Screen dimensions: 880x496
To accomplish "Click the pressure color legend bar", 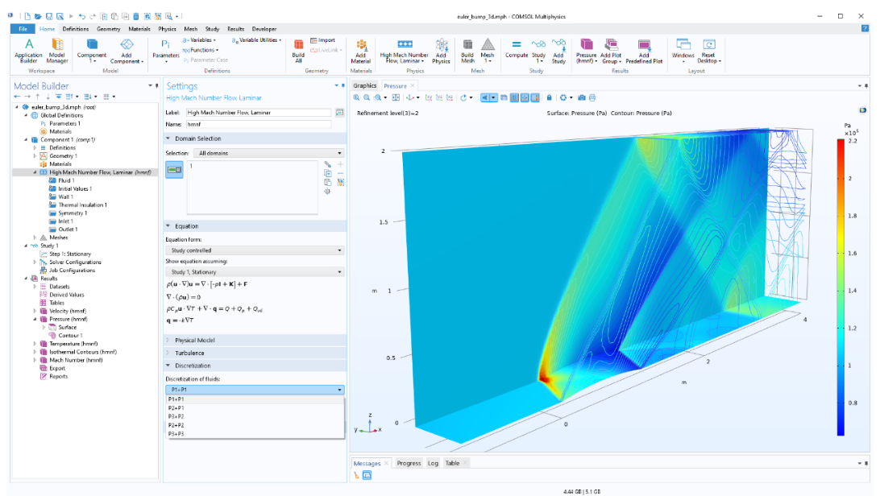I will click(x=841, y=287).
